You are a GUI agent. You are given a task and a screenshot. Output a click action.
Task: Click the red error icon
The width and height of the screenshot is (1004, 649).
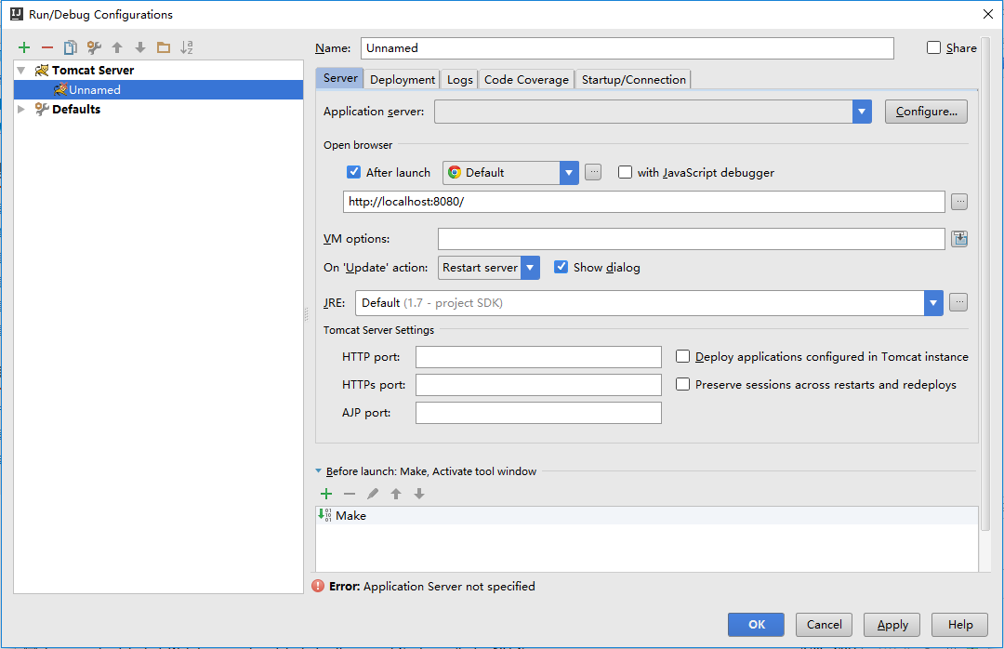pyautogui.click(x=318, y=586)
